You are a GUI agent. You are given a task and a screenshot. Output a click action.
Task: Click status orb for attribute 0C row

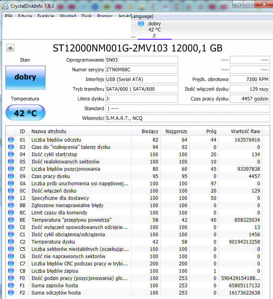[x=11, y=191]
